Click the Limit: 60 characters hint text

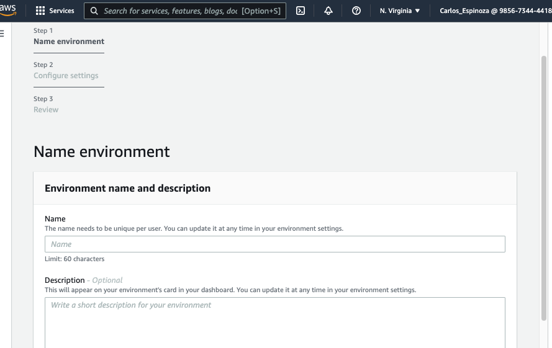(75, 259)
